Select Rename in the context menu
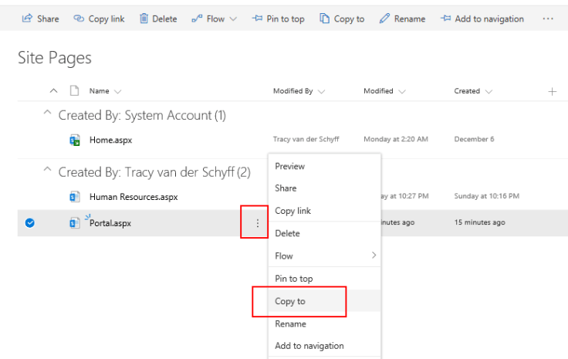Viewport: 568px width, 359px height. [290, 323]
